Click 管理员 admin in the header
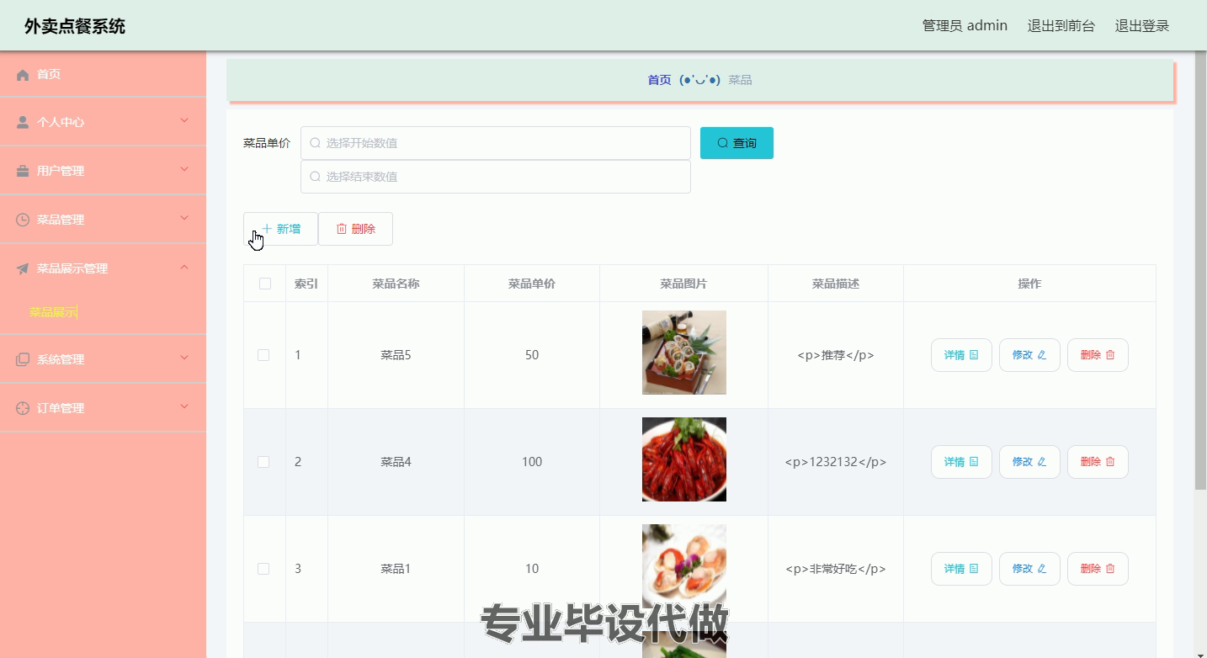 (965, 25)
